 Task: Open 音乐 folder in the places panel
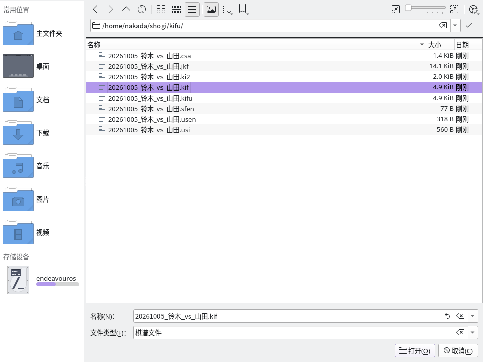pos(42,166)
